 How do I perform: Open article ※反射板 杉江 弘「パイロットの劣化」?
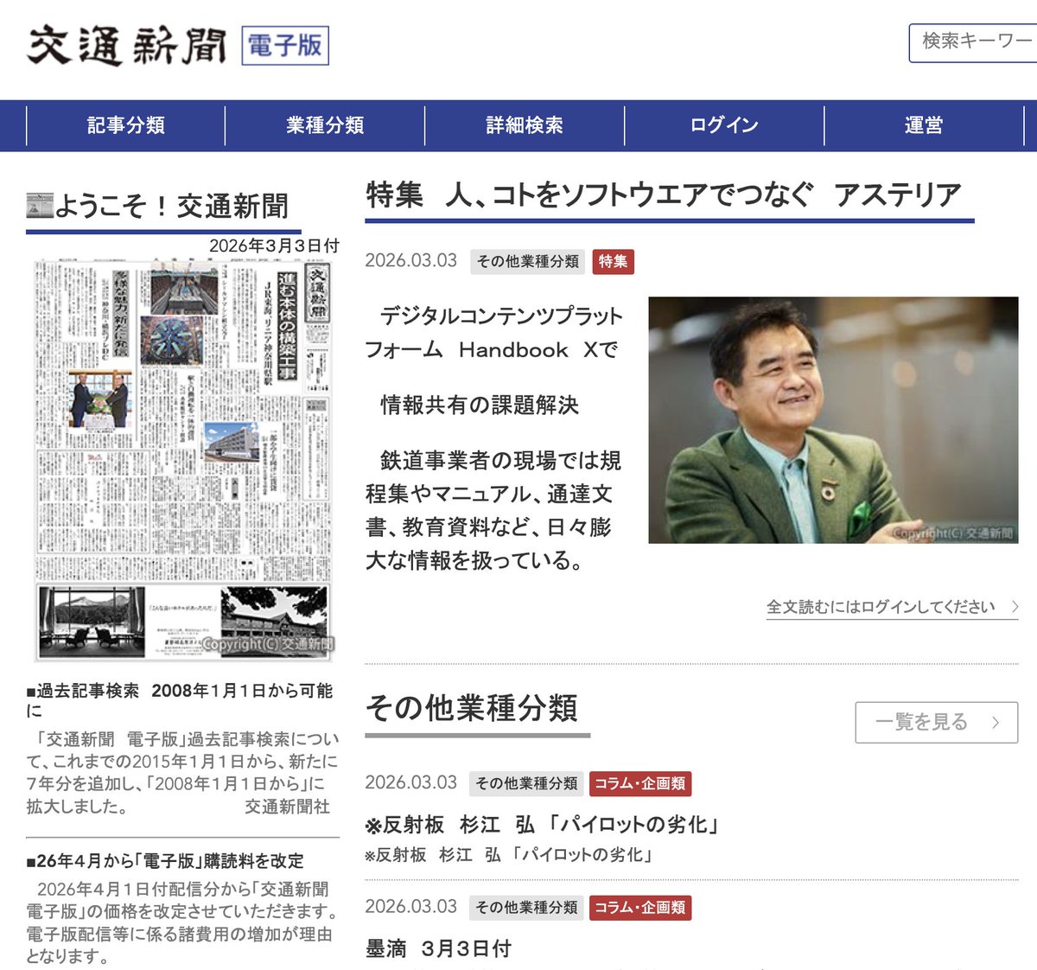[x=544, y=824]
